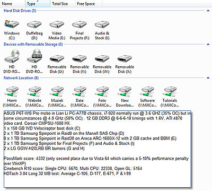Collapse the Hard Disk Drives group arrow
This screenshot has width=212, height=191.
[x=208, y=11]
